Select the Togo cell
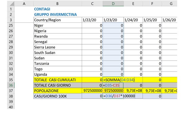 [58, 69]
